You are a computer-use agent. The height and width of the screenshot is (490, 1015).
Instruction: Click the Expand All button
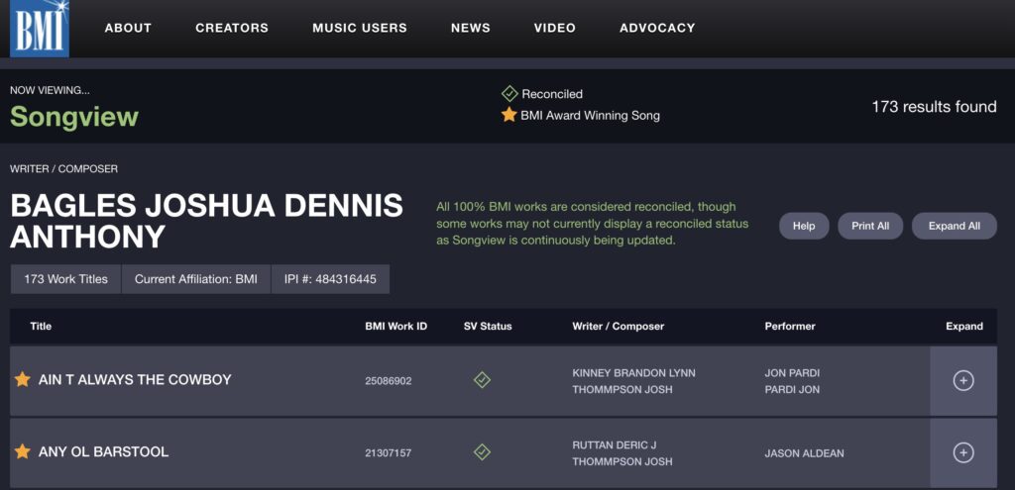pyautogui.click(x=955, y=227)
